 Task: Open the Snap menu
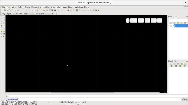point(53,7)
